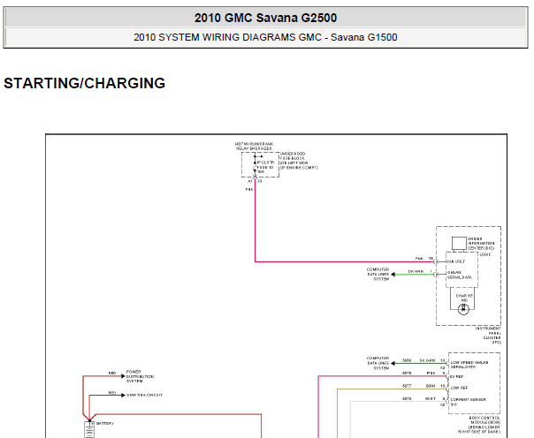Image resolution: width=534 pixels, height=438 pixels.
Task: Click the arrowhead on the light green wire
Action: coord(393,274)
